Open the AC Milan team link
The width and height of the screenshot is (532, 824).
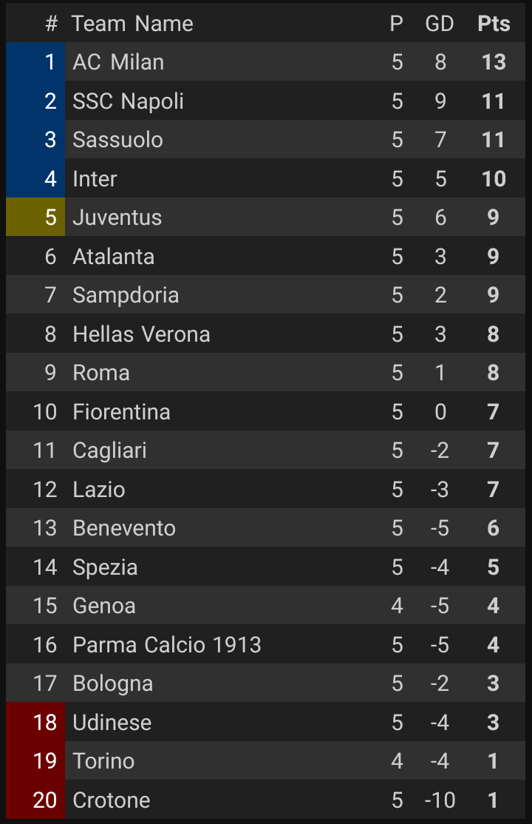click(118, 62)
